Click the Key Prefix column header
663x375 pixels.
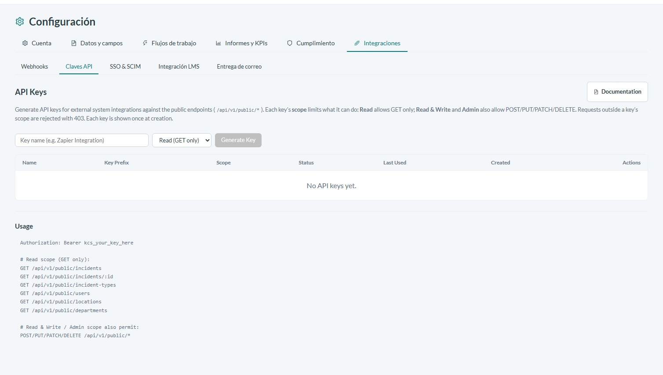[117, 163]
